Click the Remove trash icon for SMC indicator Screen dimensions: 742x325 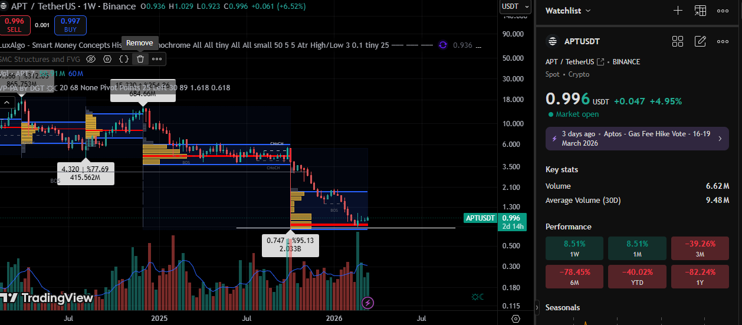point(140,59)
